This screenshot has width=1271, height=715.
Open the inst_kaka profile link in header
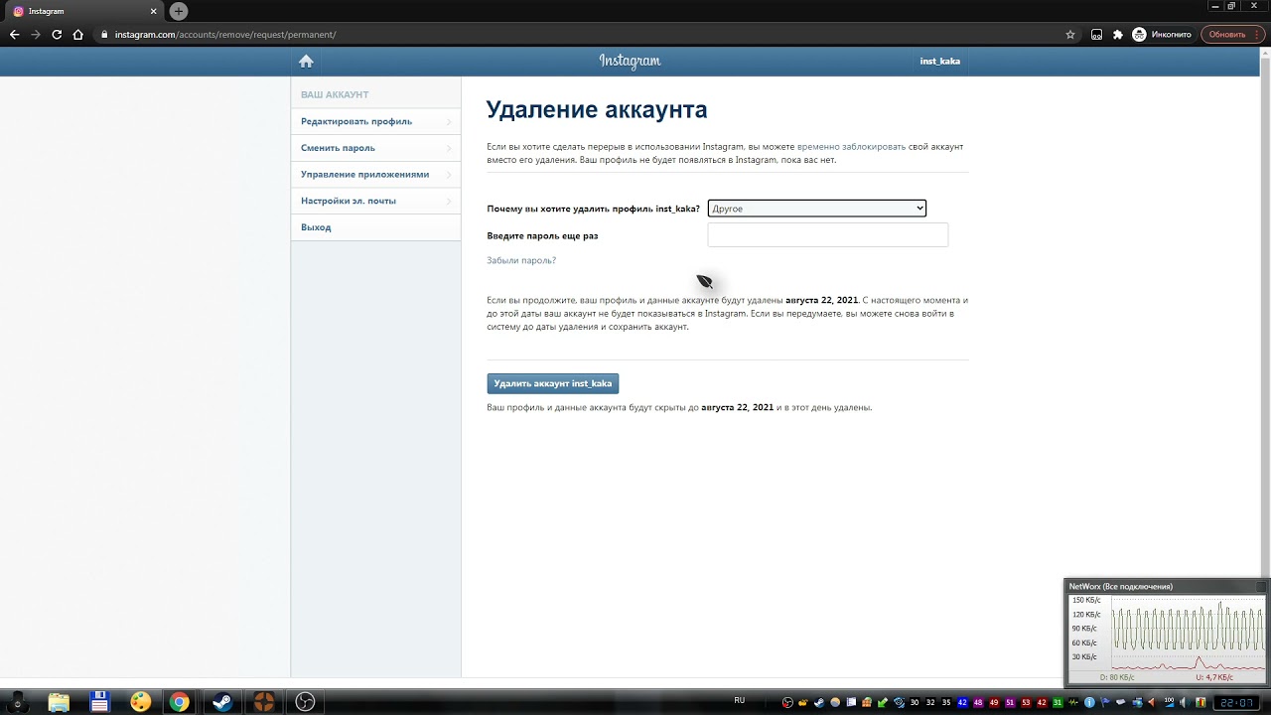point(939,61)
